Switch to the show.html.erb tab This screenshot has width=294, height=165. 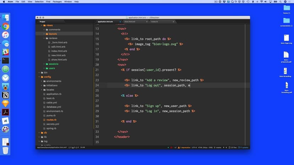pyautogui.click(x=130, y=22)
